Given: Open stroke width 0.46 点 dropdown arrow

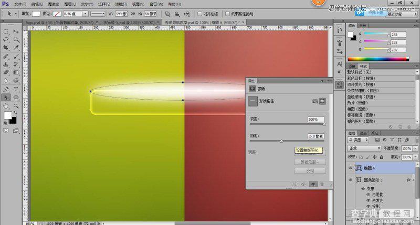Looking at the screenshot, I should click(x=85, y=14).
